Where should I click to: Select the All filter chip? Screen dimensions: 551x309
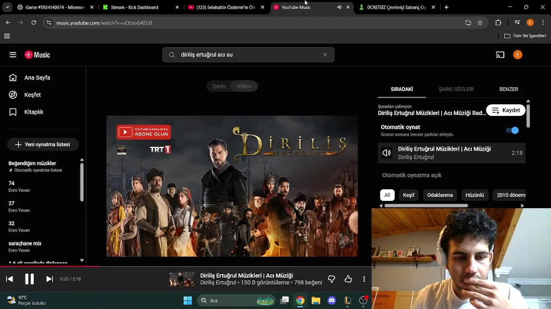coord(387,195)
